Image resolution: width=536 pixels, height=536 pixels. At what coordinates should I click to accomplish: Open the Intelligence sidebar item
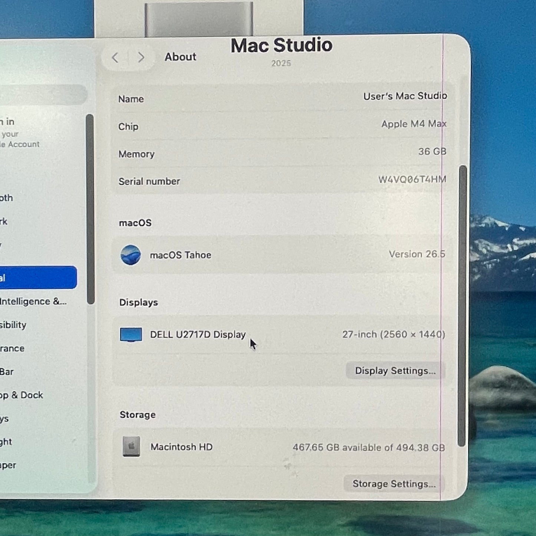(33, 301)
